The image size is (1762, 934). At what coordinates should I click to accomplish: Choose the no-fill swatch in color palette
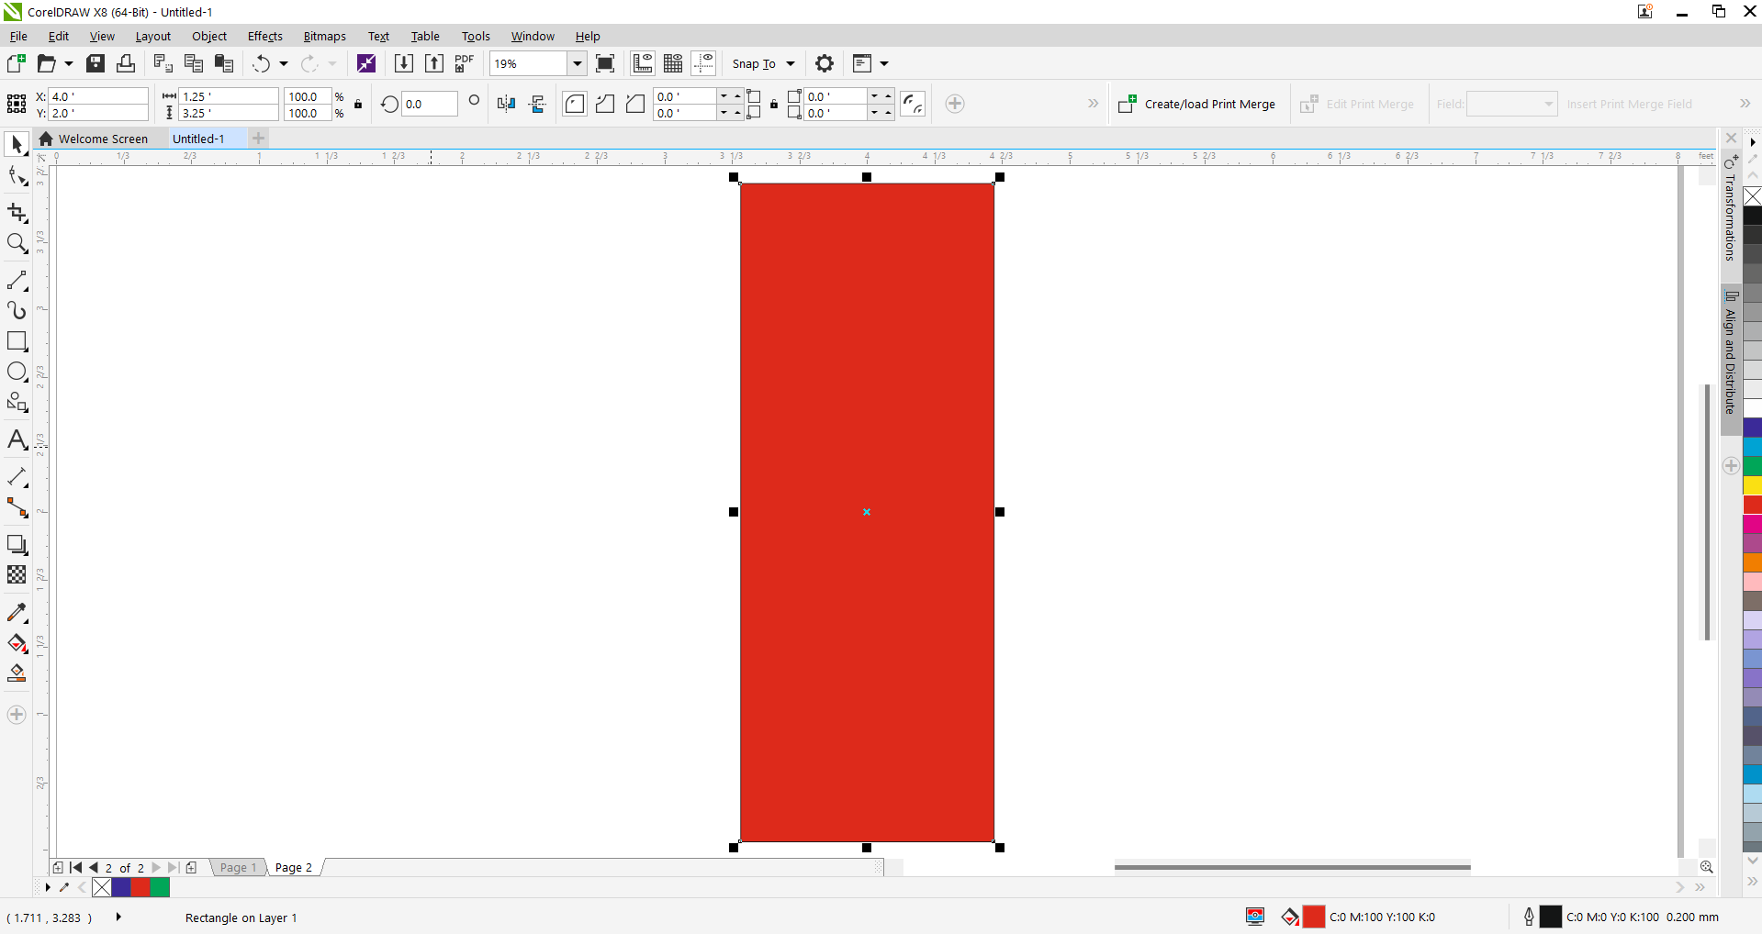coord(1752,196)
